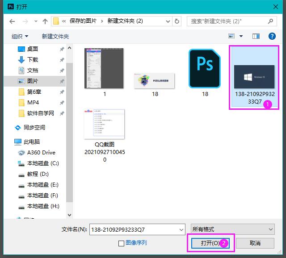286x258 pixels.
Task: Click sidebar scrollbar up arrow
Action: pyautogui.click(x=70, y=48)
